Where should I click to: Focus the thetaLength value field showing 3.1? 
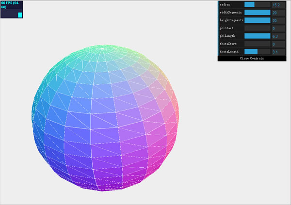[x=278, y=51]
